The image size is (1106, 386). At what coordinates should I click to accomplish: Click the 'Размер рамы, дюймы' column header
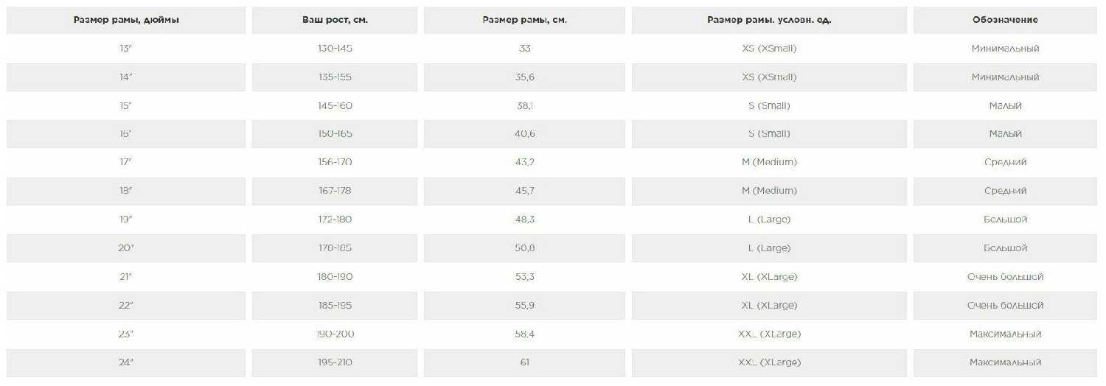126,20
